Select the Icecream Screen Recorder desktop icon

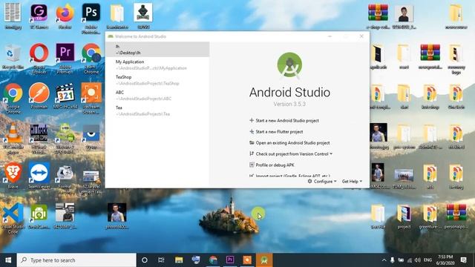(91, 99)
